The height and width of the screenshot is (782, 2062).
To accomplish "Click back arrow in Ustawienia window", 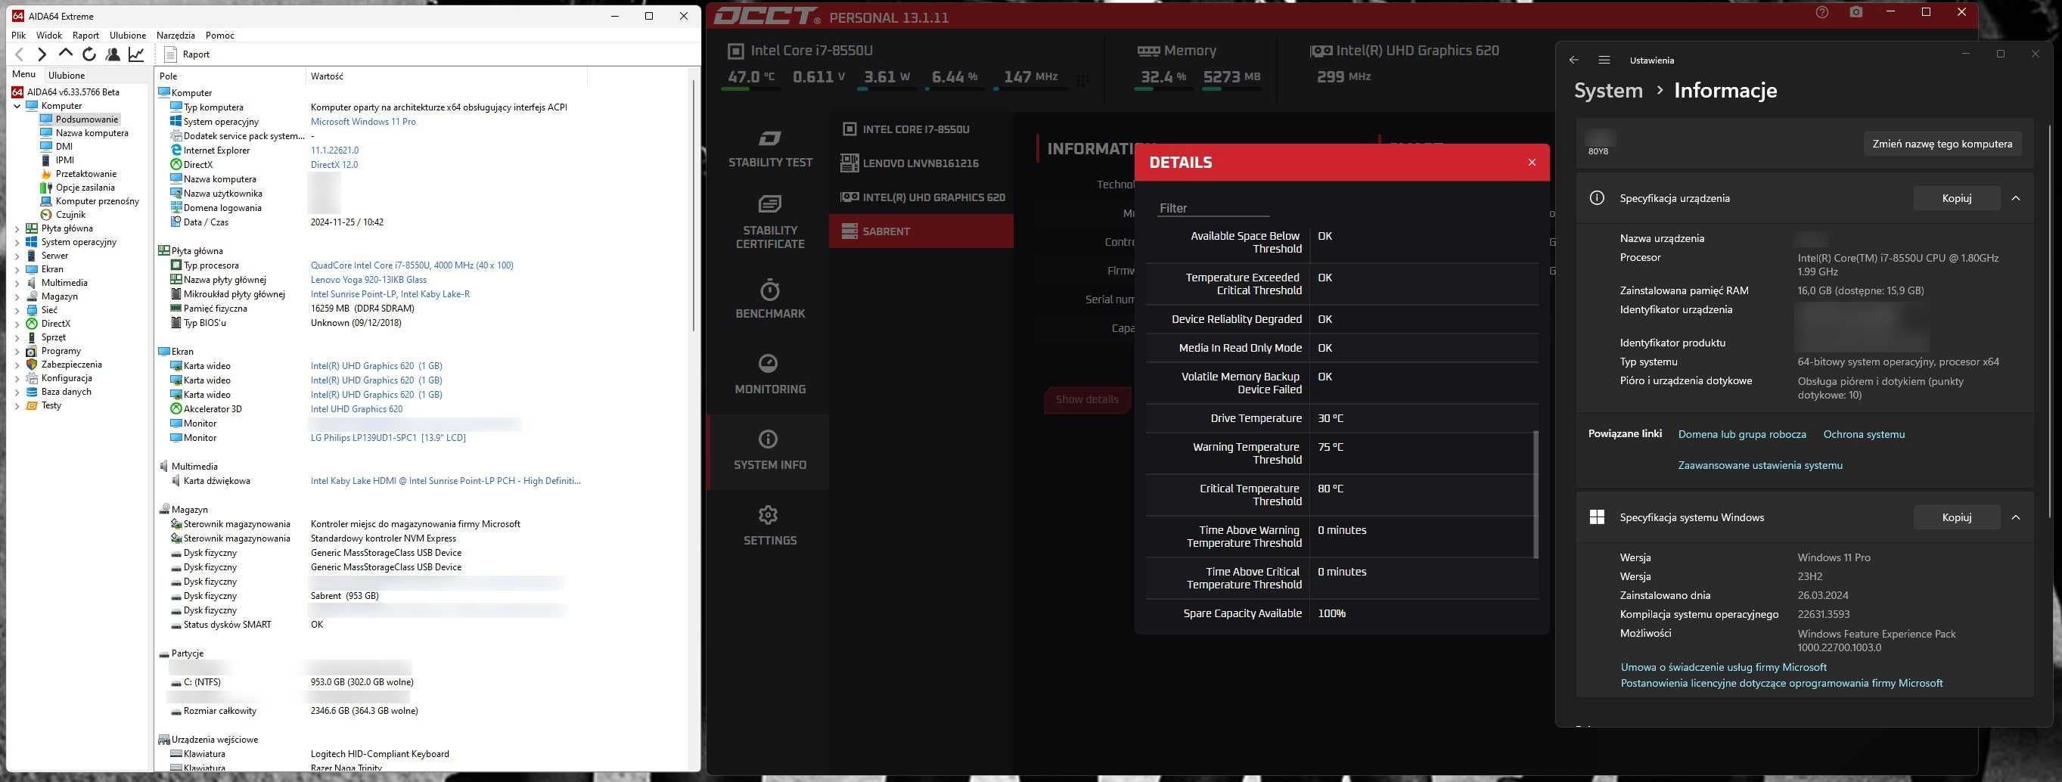I will (1573, 60).
